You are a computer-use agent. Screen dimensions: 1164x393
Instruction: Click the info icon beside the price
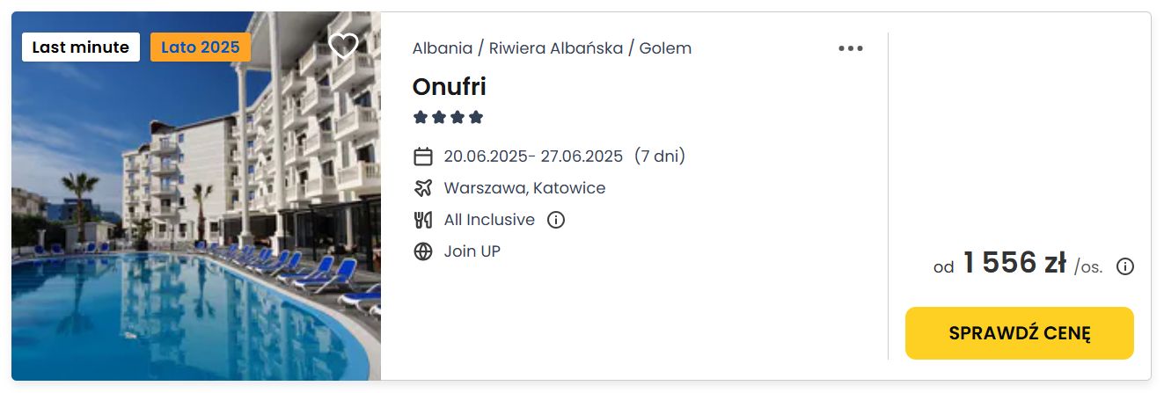(1124, 266)
